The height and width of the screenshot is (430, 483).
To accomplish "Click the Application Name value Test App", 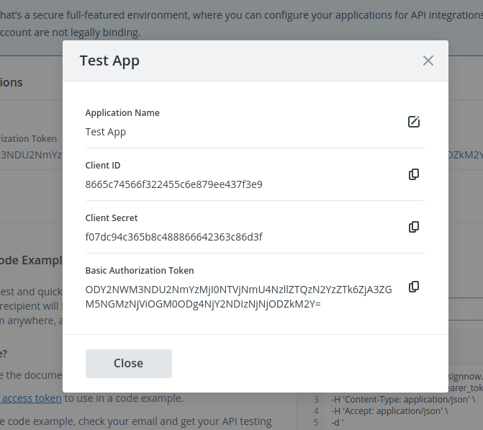I will pos(106,132).
